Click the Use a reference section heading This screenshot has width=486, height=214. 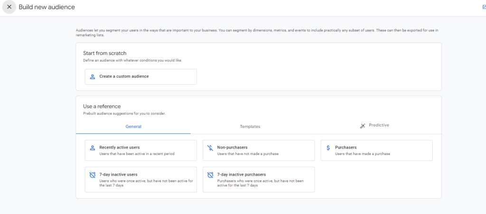102,107
